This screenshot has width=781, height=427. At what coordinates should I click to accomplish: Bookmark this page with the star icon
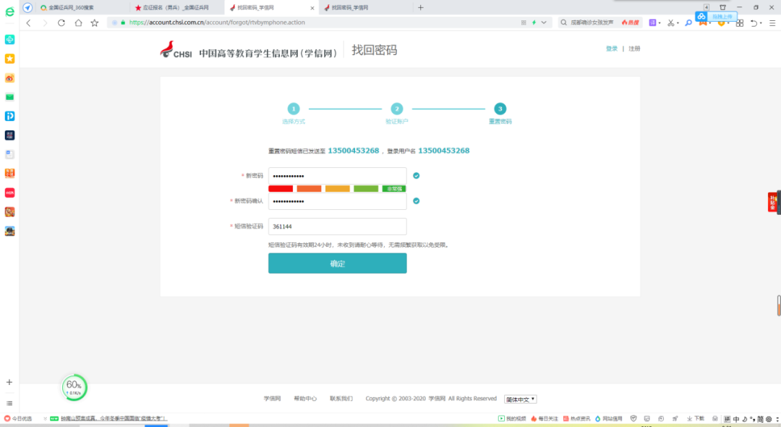pyautogui.click(x=95, y=22)
